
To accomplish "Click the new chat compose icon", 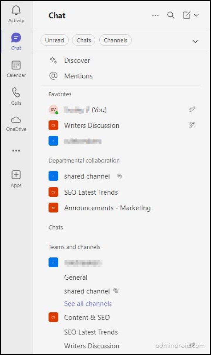I will [x=186, y=15].
